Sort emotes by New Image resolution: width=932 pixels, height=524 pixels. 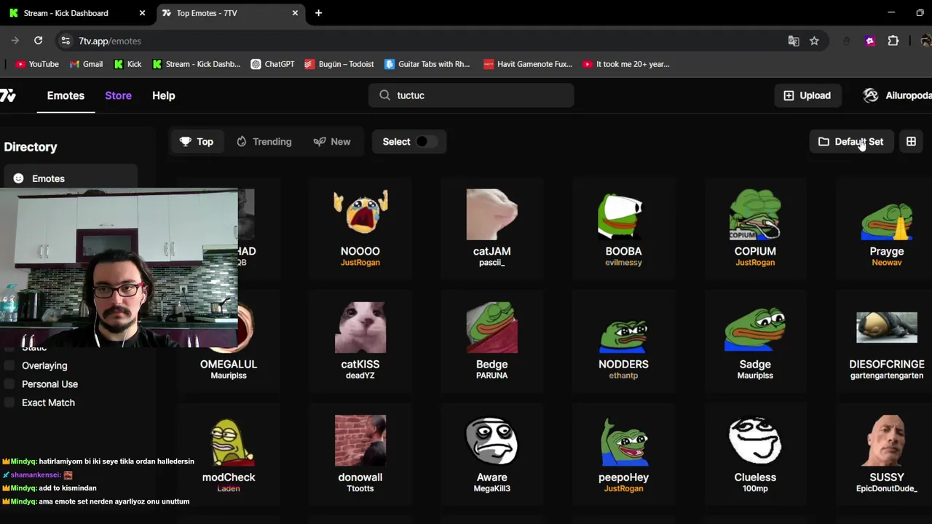[x=332, y=141]
